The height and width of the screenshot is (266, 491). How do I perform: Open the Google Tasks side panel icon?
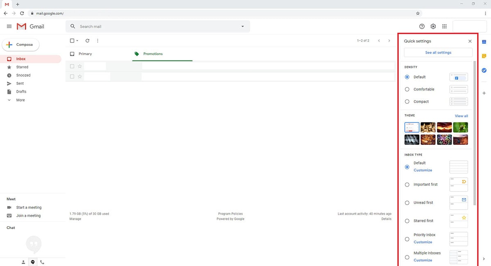click(484, 70)
